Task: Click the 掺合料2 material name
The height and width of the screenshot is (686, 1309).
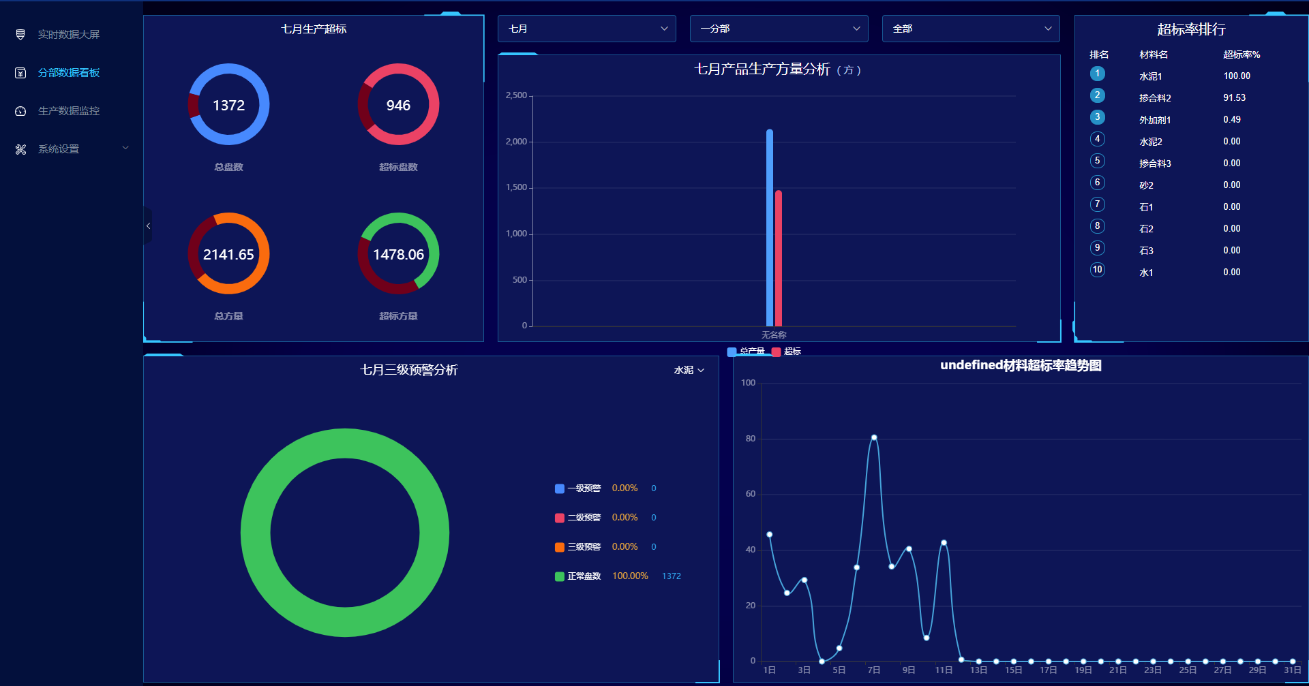Action: coord(1155,98)
